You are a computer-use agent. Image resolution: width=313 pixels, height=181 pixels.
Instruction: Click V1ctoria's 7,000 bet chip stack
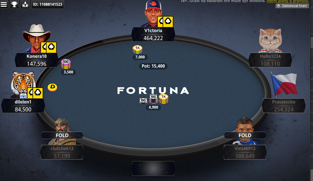point(138,50)
